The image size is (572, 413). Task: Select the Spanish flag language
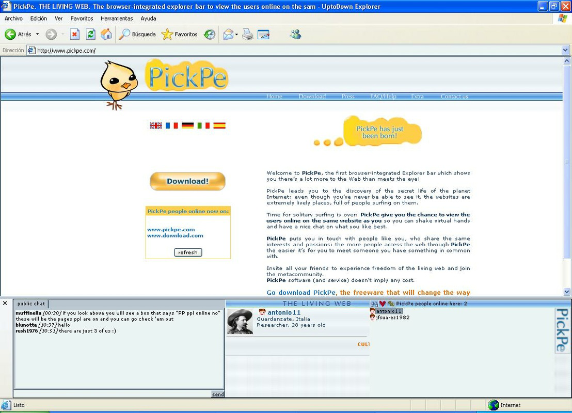pos(219,125)
